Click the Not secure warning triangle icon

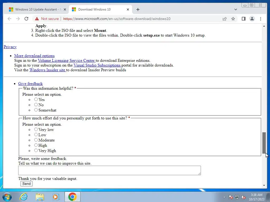[x=37, y=19]
